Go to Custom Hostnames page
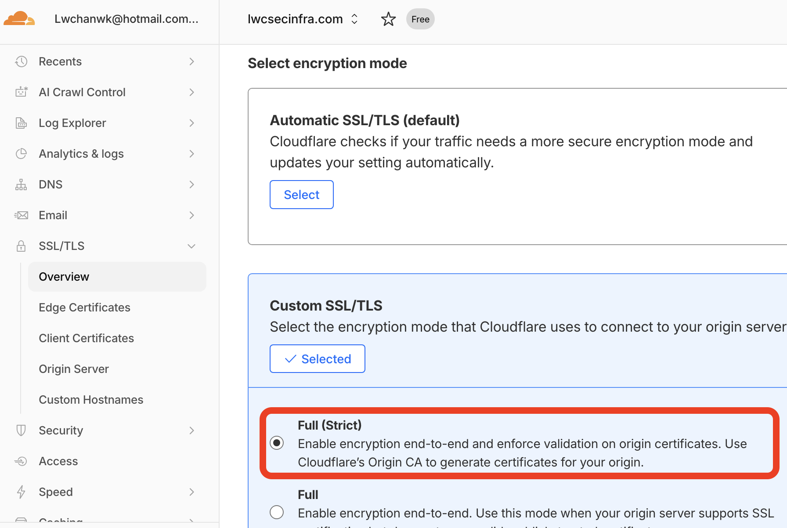Image resolution: width=787 pixels, height=528 pixels. point(91,400)
